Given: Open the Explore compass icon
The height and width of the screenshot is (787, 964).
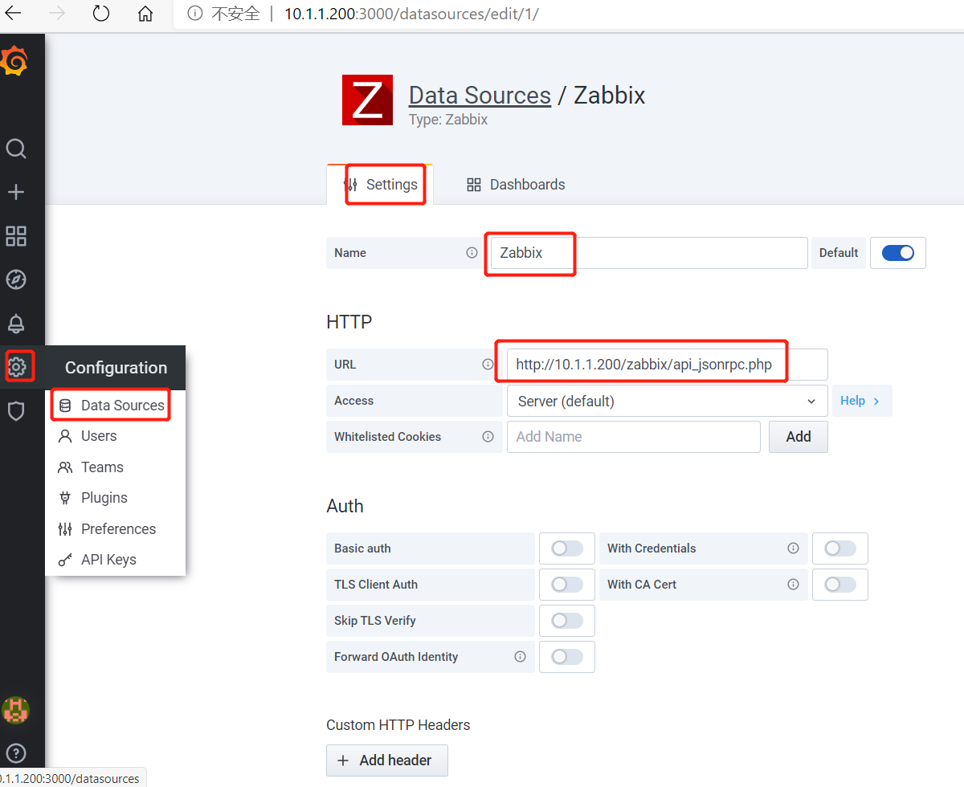Looking at the screenshot, I should click(16, 279).
